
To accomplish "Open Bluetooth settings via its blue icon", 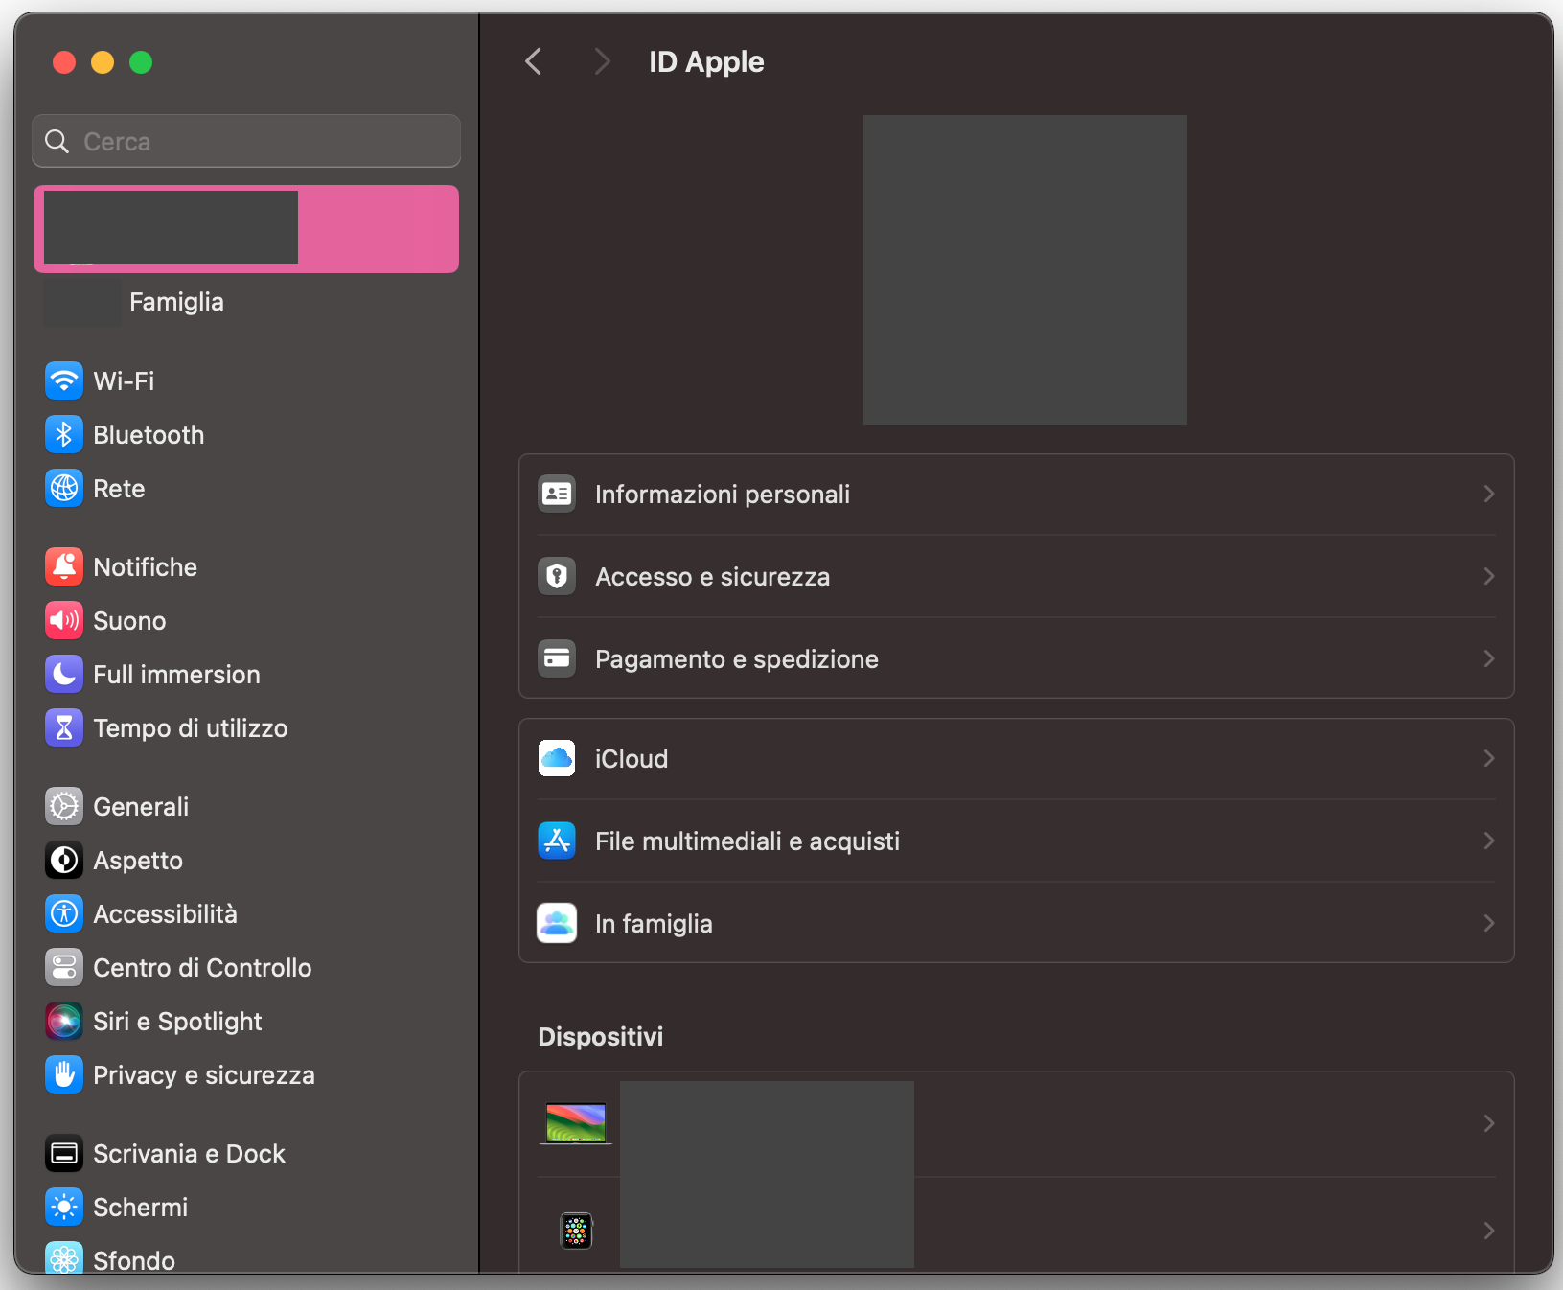I will coord(63,434).
